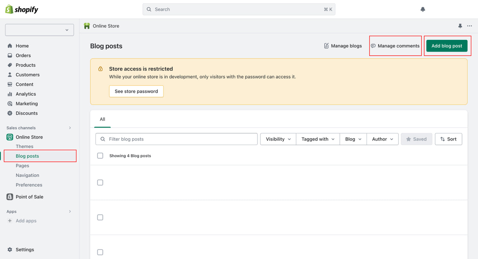478x259 pixels.
Task: Expand the Sales channels section chevron
Action: tap(70, 128)
